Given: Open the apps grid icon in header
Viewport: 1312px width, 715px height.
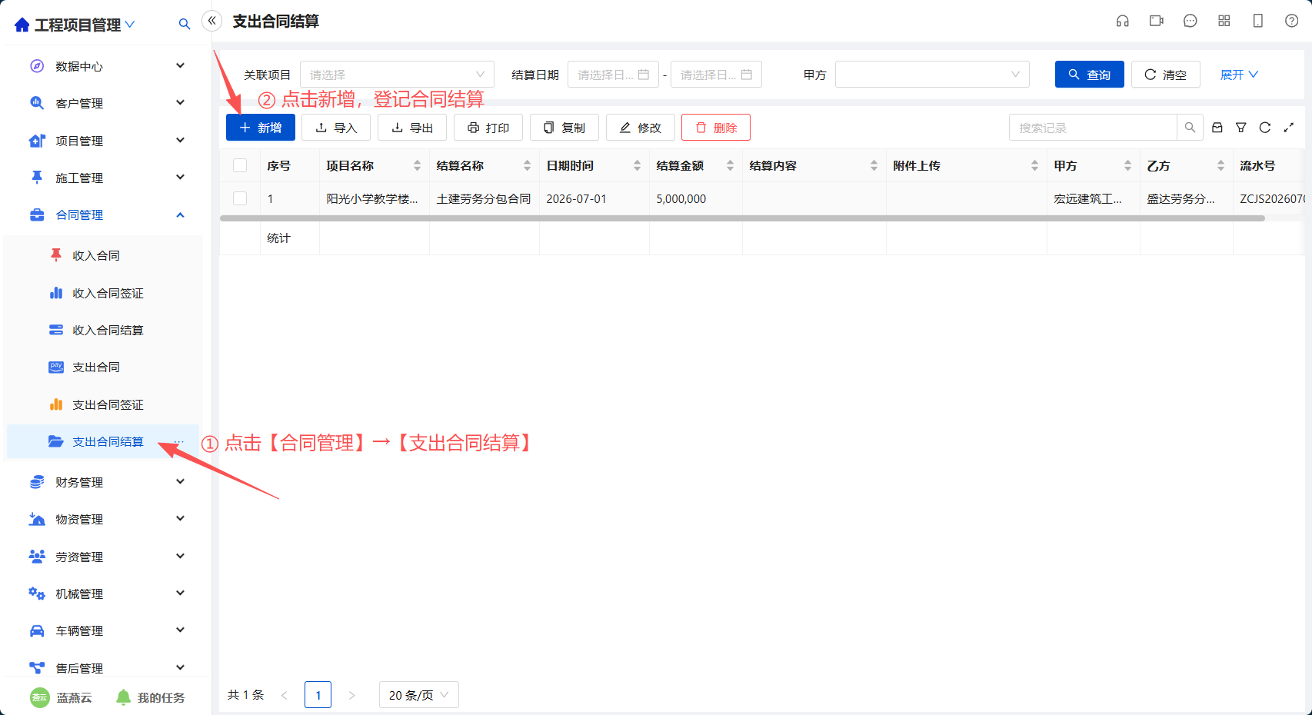Looking at the screenshot, I should point(1224,21).
